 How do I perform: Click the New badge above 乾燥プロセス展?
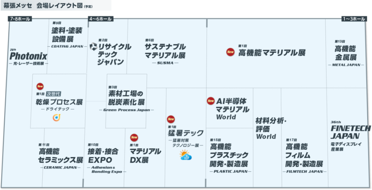(x=40, y=87)
